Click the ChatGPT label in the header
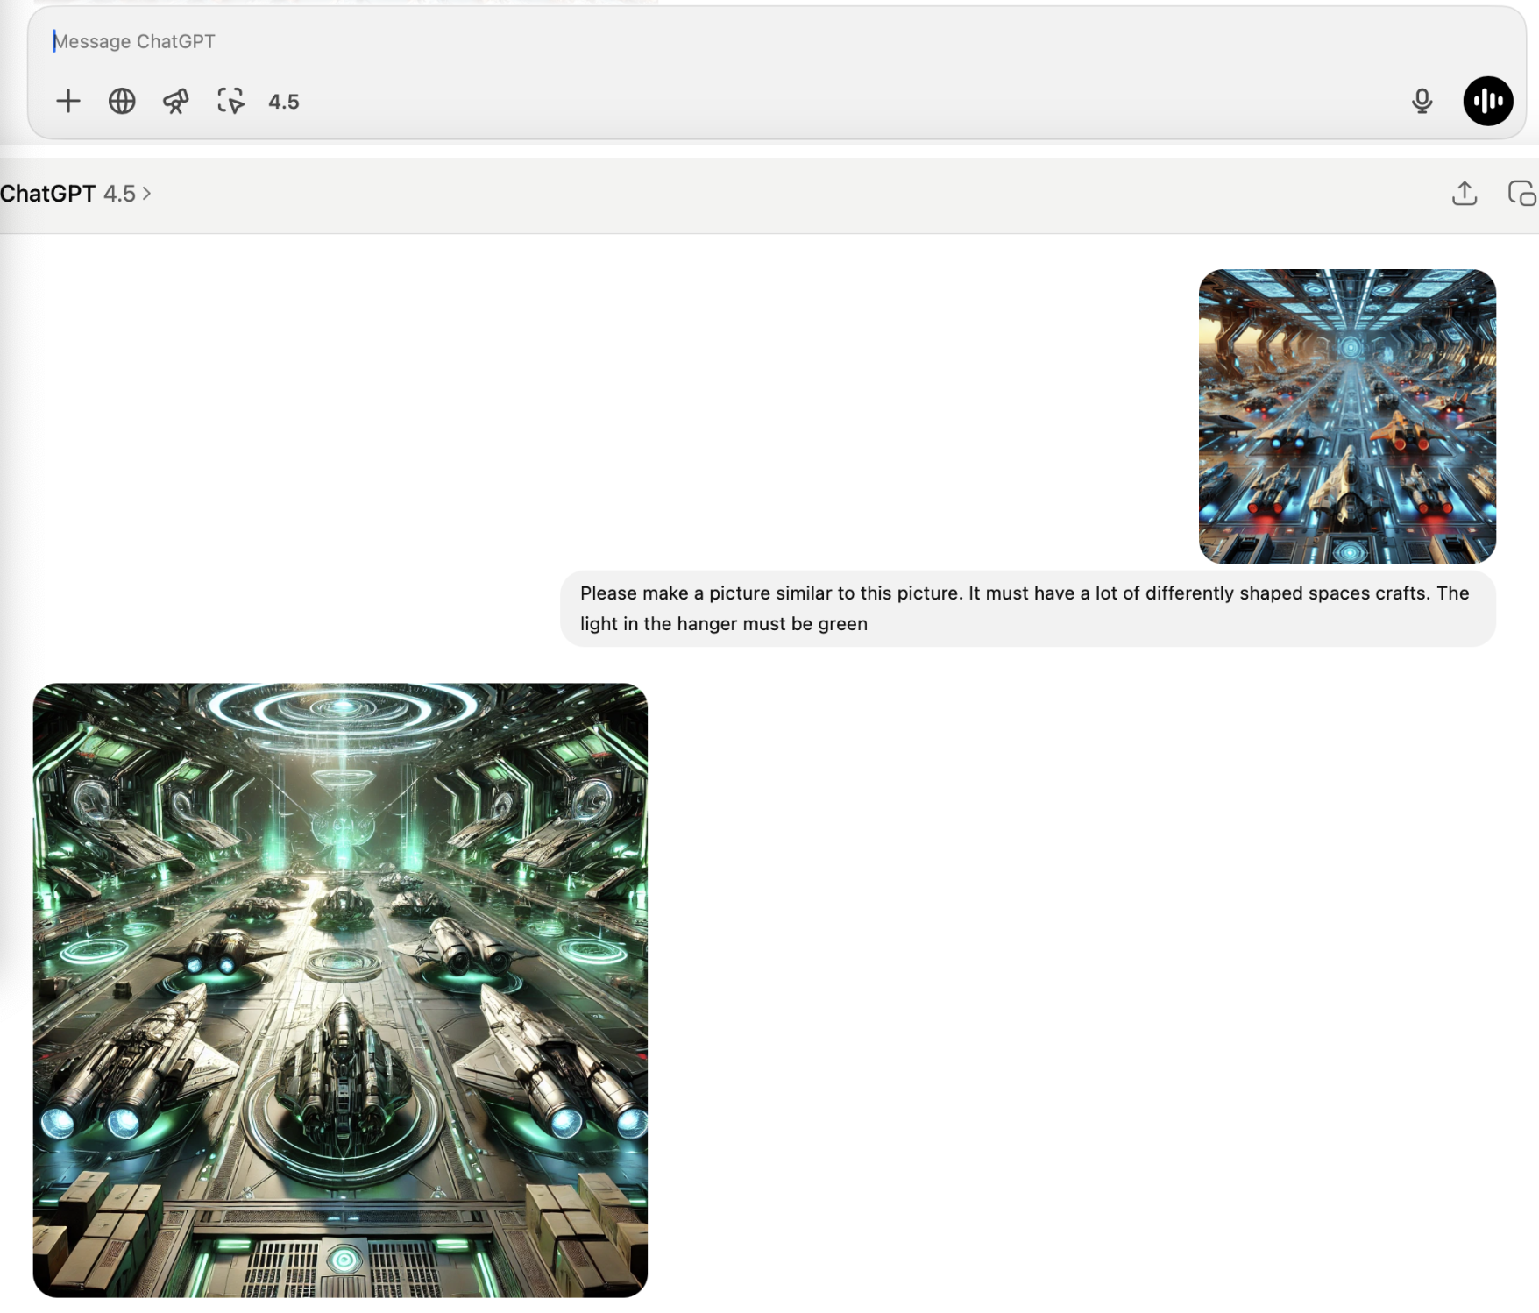1539x1313 pixels. 48,194
